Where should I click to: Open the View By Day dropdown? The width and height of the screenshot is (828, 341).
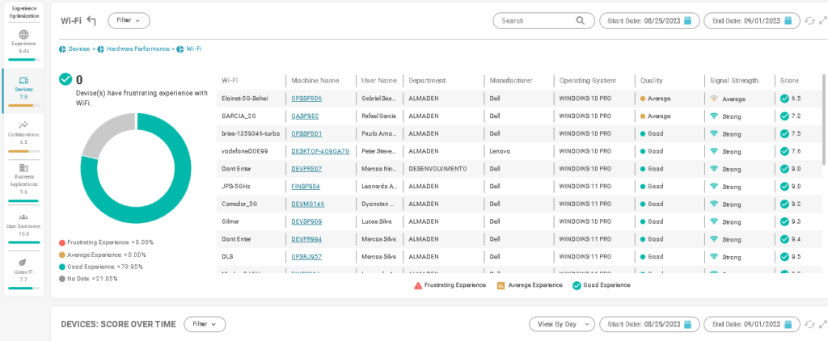[x=561, y=324]
